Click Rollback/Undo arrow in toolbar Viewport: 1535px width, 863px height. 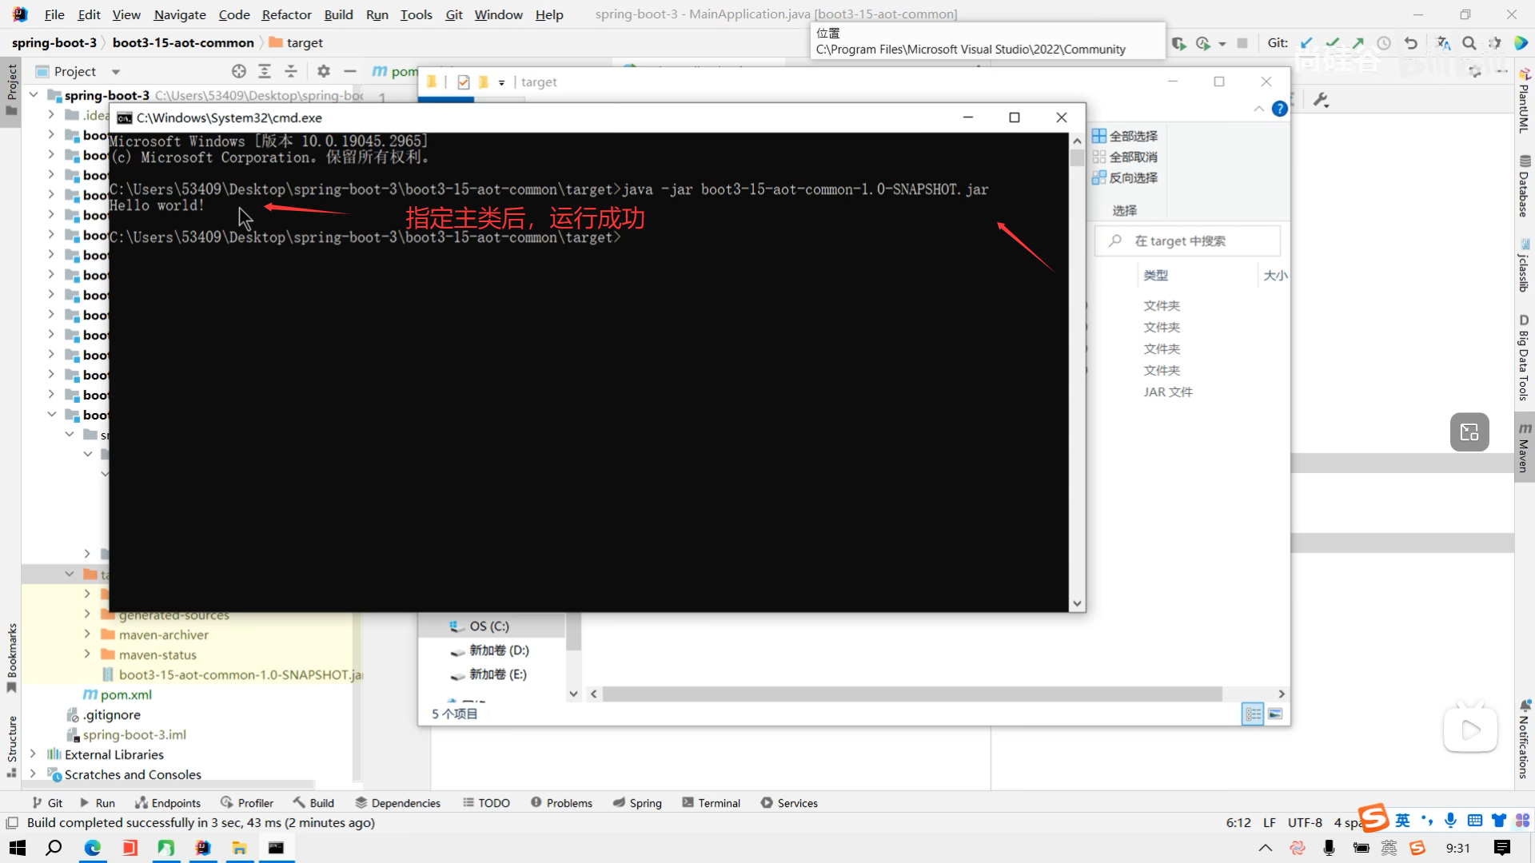(1411, 43)
